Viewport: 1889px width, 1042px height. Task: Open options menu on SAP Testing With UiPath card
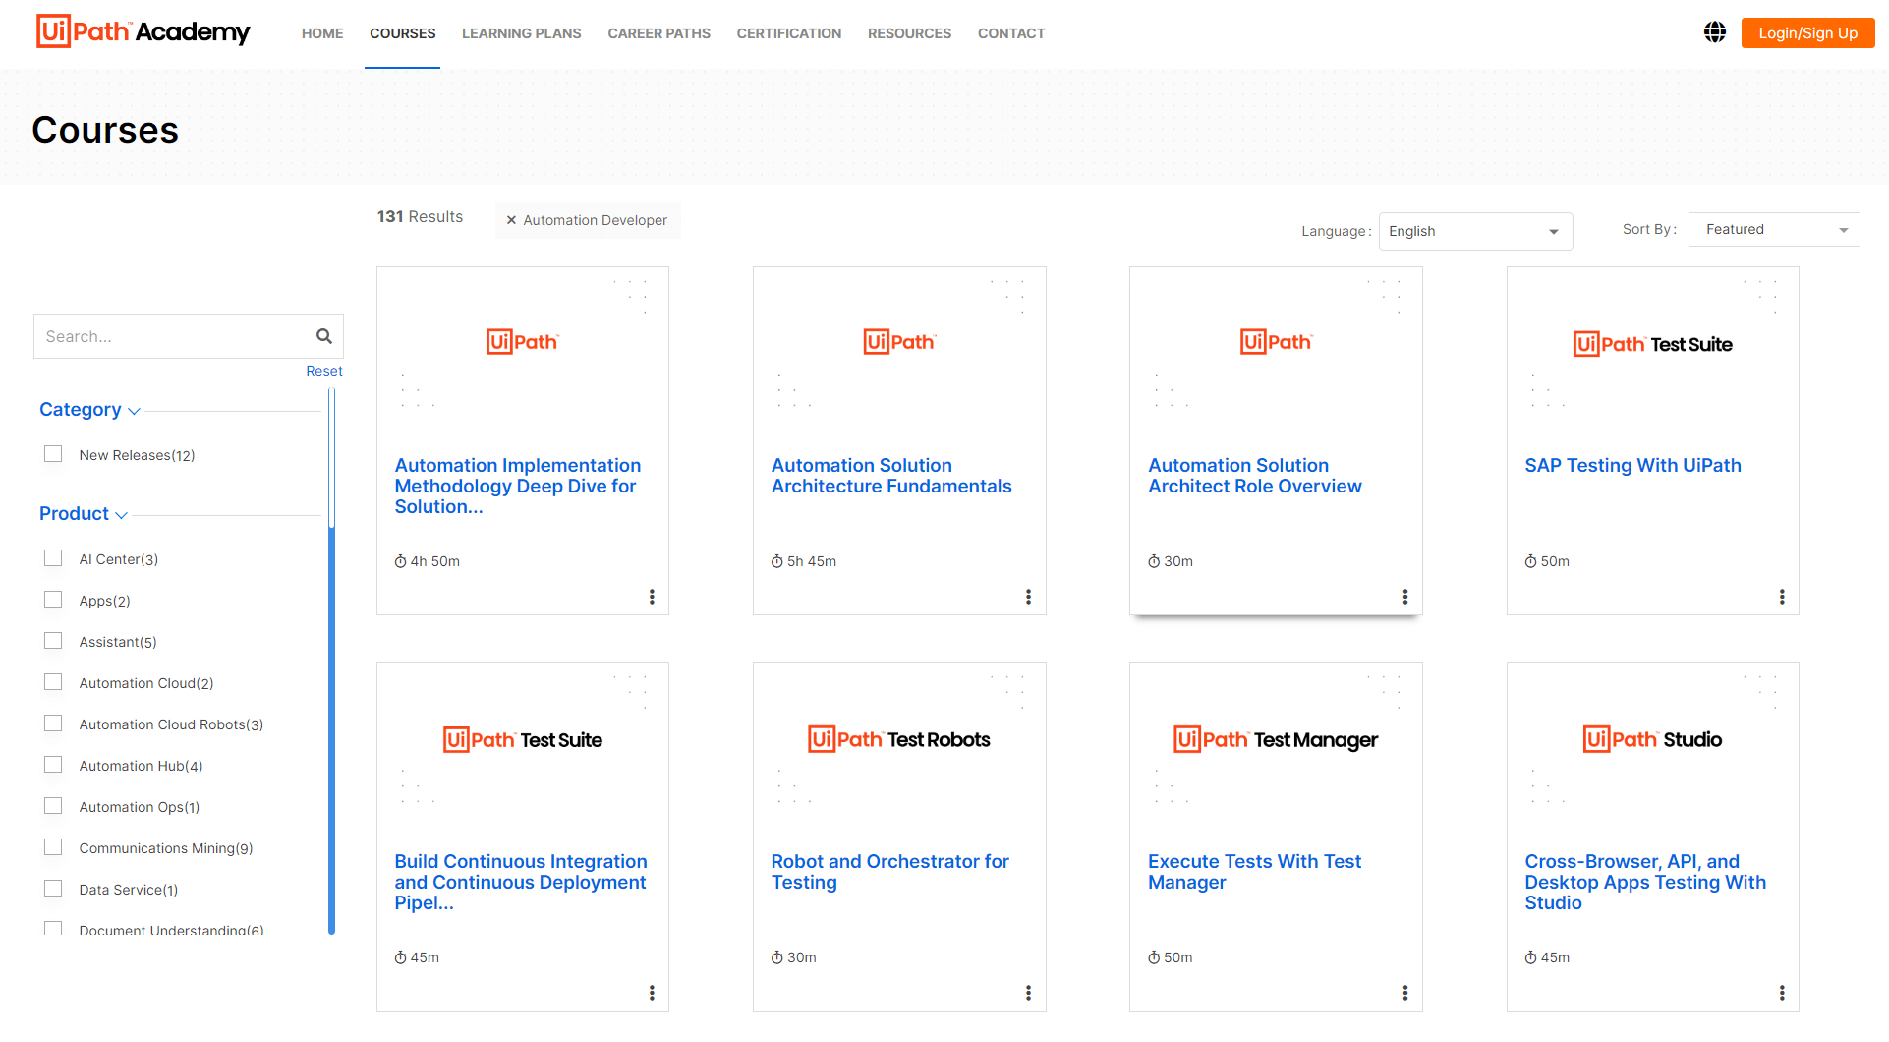point(1782,597)
